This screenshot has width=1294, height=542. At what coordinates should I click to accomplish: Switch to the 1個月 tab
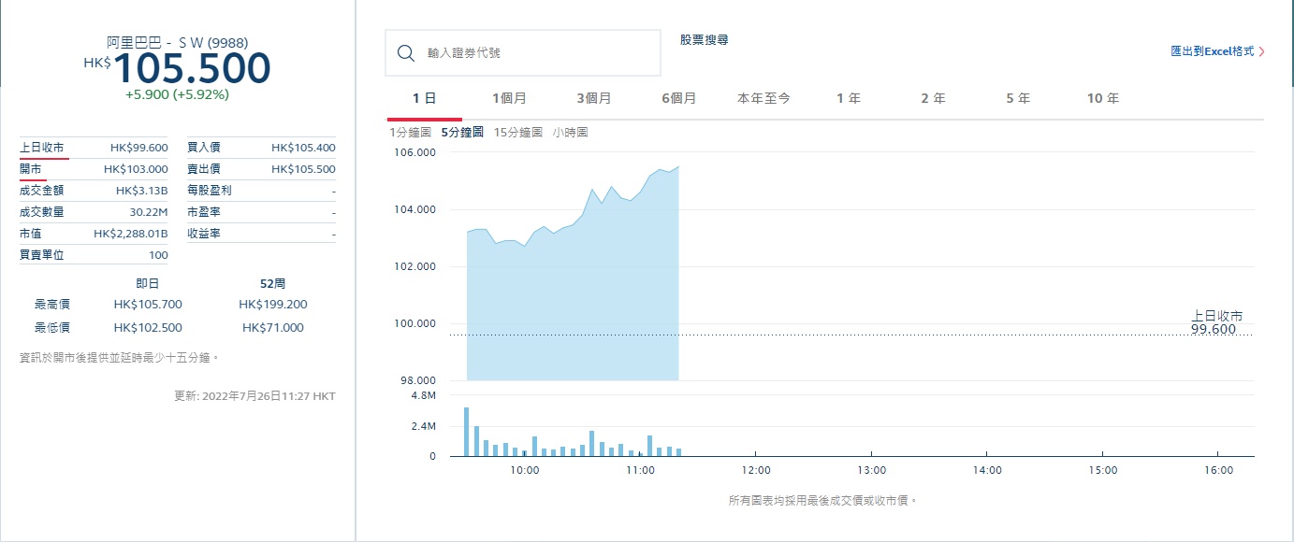coord(510,98)
